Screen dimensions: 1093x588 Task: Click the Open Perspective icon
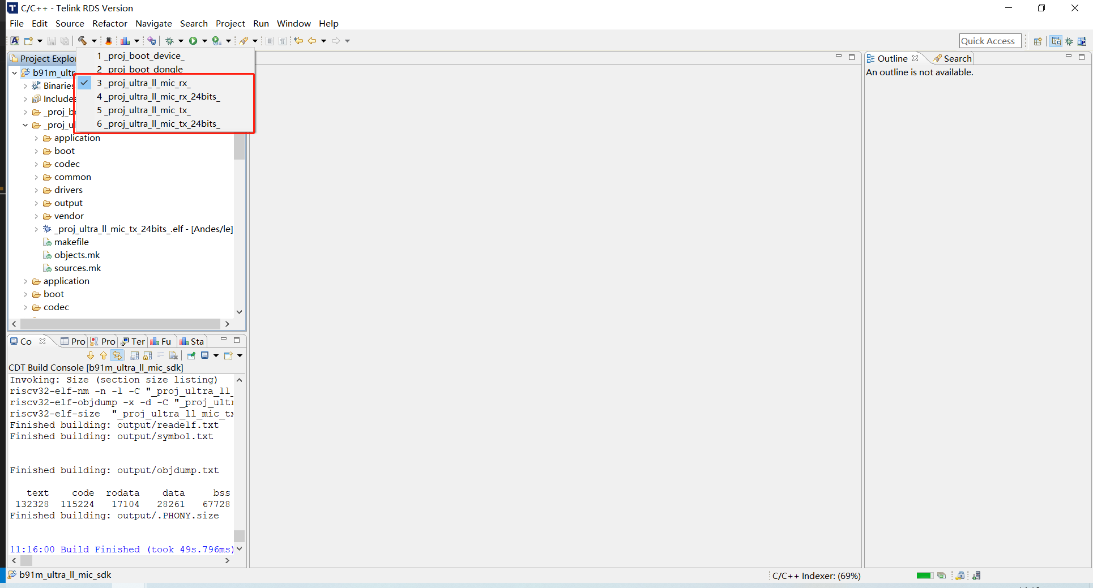click(1038, 41)
